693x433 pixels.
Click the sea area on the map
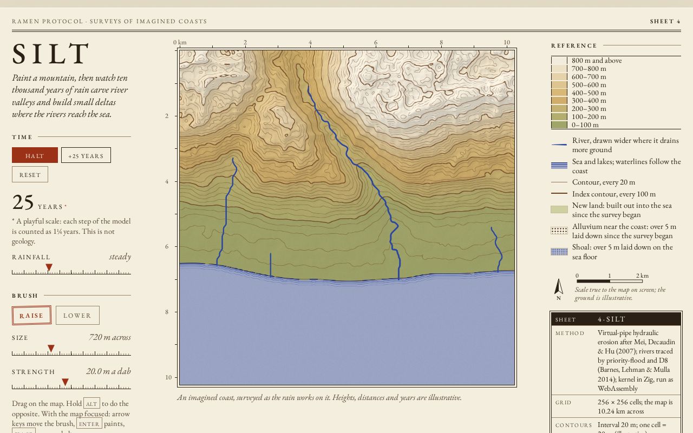tap(346, 333)
